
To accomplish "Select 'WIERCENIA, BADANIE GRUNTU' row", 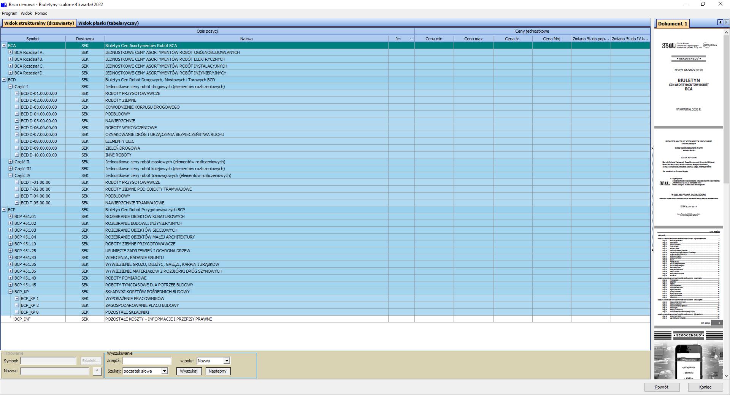I will point(325,258).
